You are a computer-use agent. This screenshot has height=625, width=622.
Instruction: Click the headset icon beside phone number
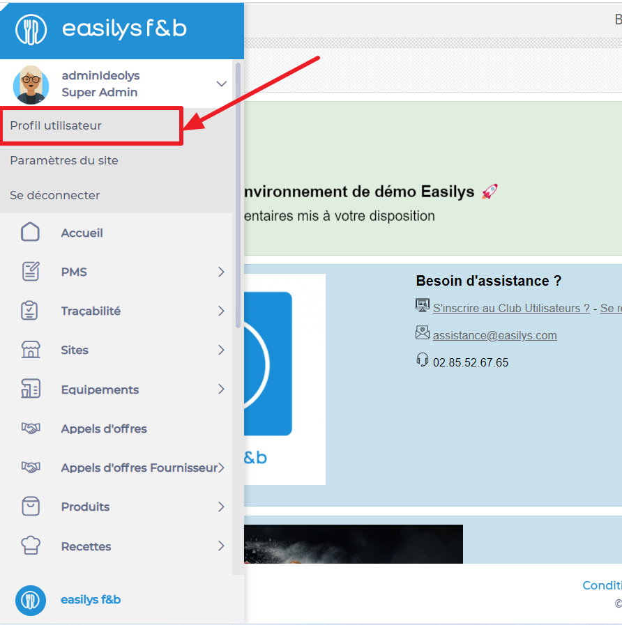click(x=422, y=360)
